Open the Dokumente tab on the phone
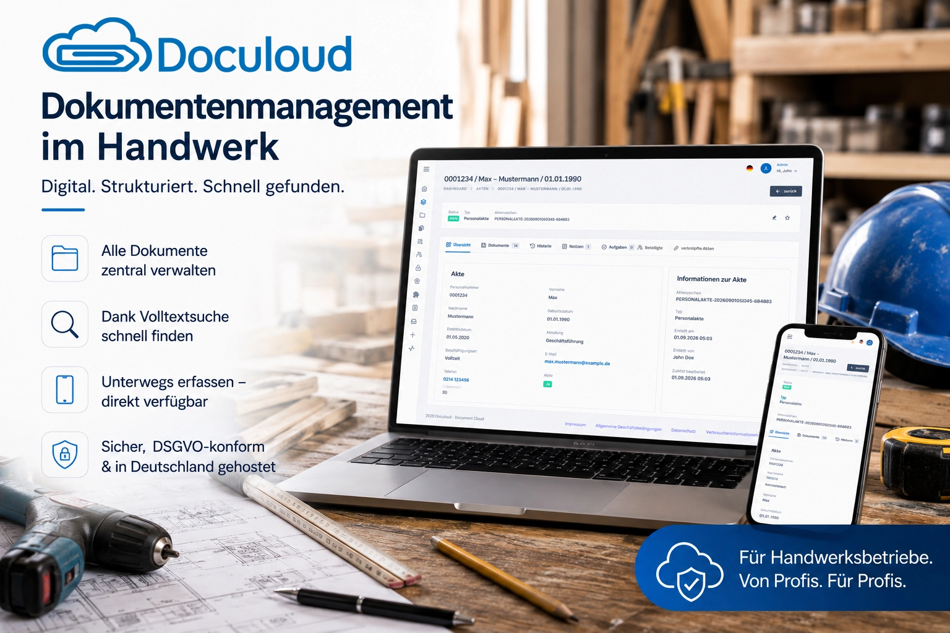Viewport: 950px width, 633px height. pyautogui.click(x=812, y=436)
